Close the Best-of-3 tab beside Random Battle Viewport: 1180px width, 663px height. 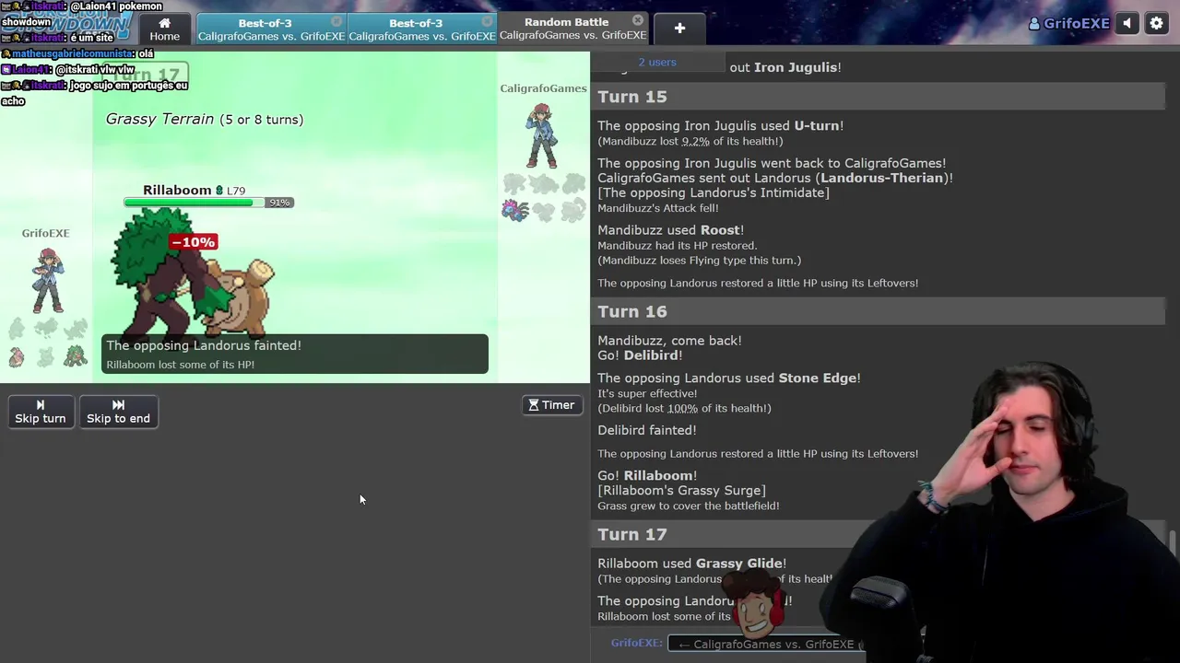pyautogui.click(x=488, y=21)
